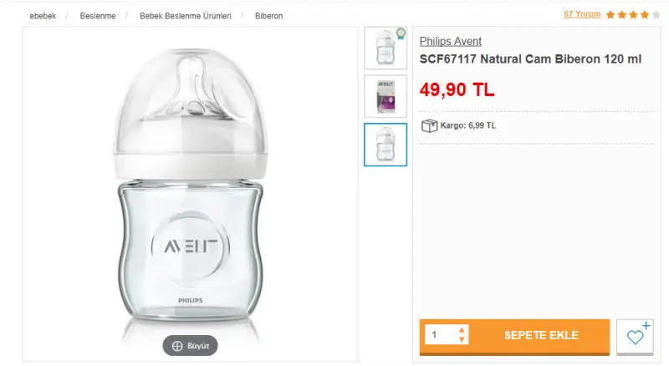Viewport: 669px width, 366px height.
Task: Click the Büyüt zoom magnifier icon
Action: click(177, 346)
